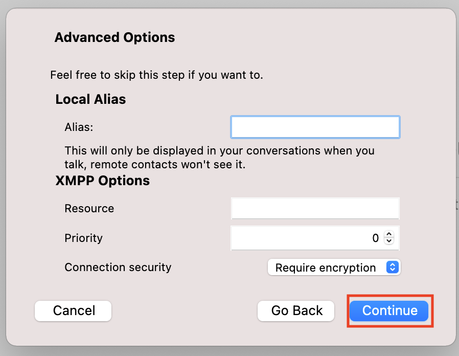Focus the Alias text field
459x356 pixels.
pos(315,127)
